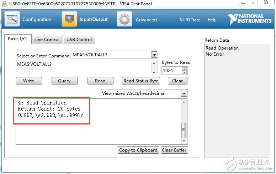Click 'Read Operation' in Return Data panel
Image resolution: width=276 pixels, height=174 pixels.
[x=222, y=48]
